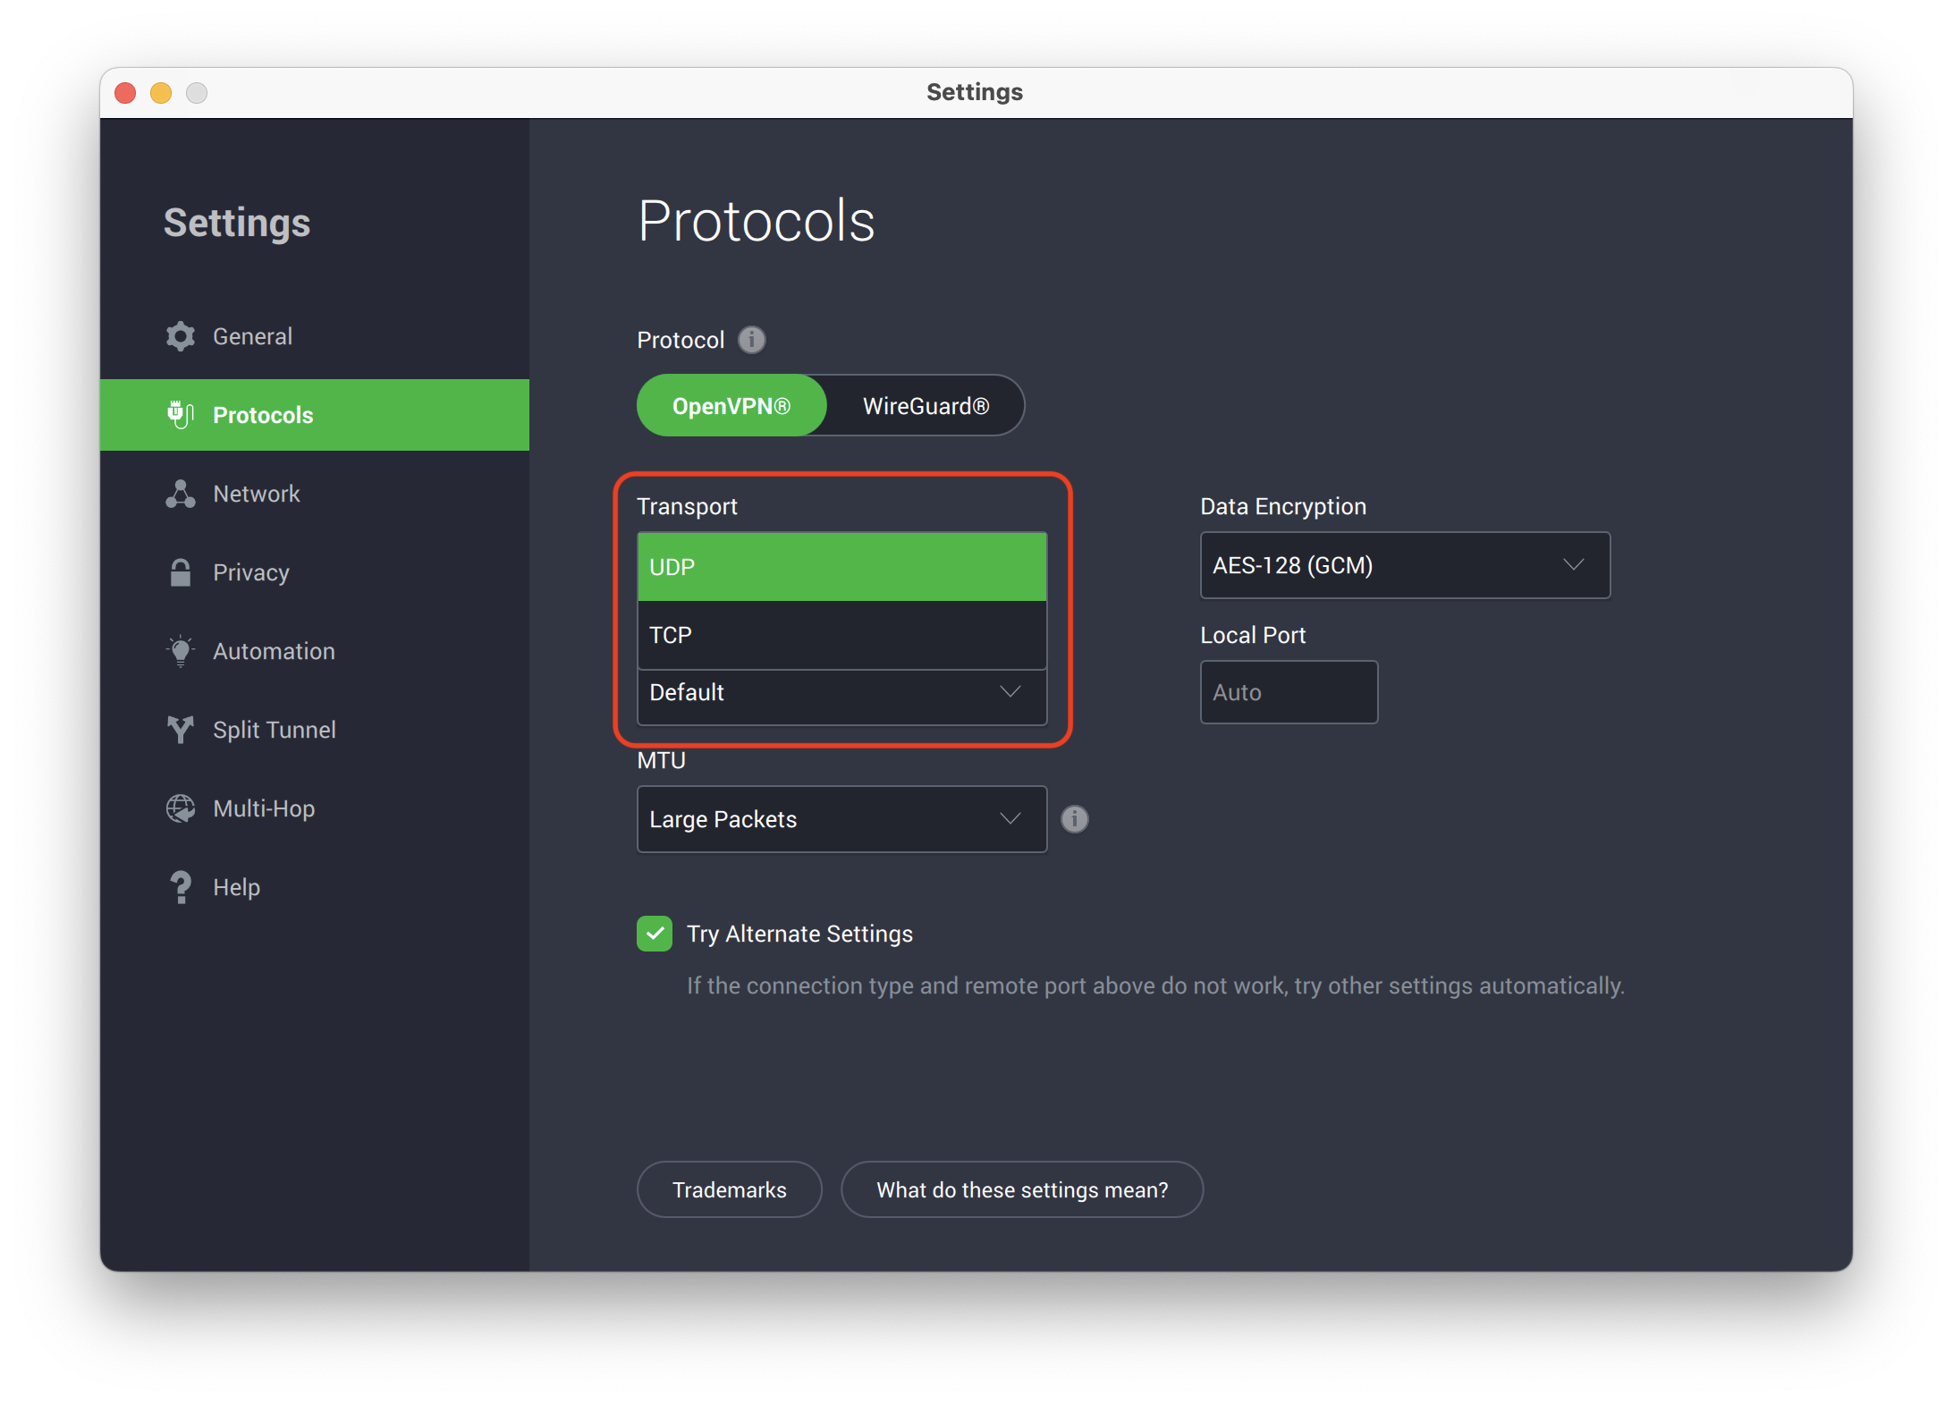Image resolution: width=1953 pixels, height=1404 pixels.
Task: Open the Help section
Action: click(315, 887)
